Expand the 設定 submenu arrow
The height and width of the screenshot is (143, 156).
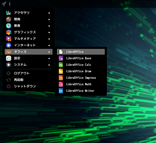49,58
